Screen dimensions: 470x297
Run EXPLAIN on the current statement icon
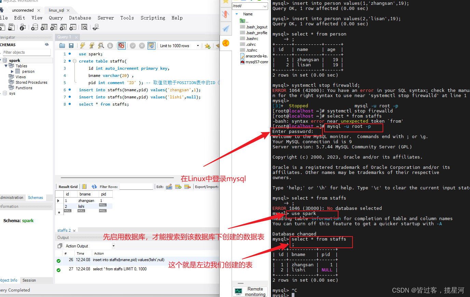click(x=101, y=45)
